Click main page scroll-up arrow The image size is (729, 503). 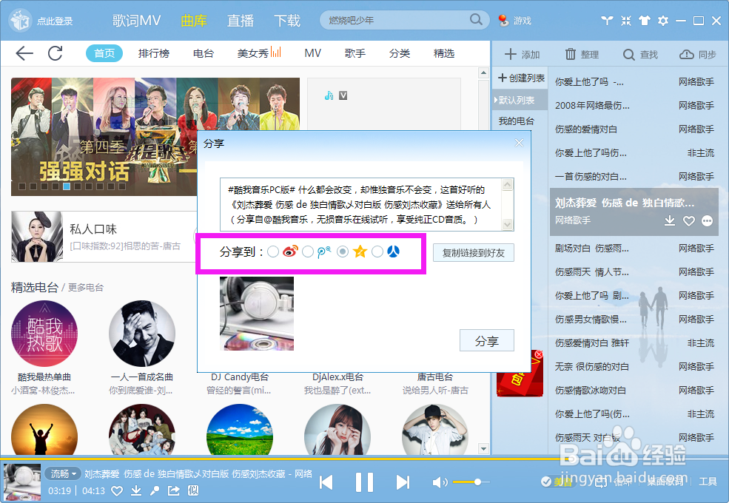click(483, 73)
